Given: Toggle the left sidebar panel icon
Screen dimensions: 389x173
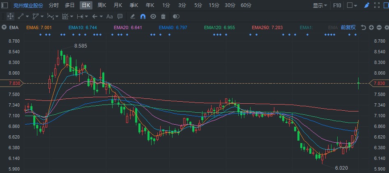Looking at the screenshot, I should point(5,5).
